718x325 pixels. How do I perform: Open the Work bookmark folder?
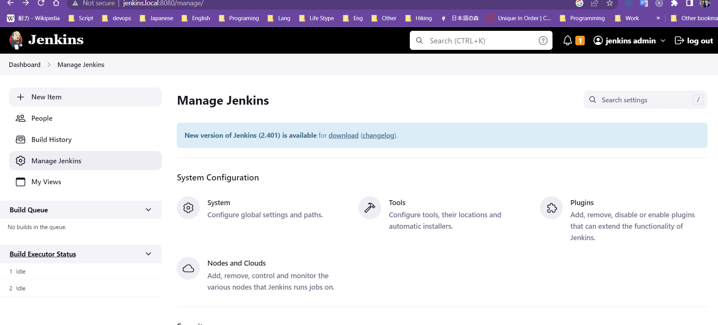tap(627, 18)
